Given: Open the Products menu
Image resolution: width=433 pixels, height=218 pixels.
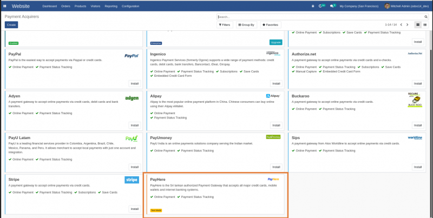Looking at the screenshot, I should 80,6.
